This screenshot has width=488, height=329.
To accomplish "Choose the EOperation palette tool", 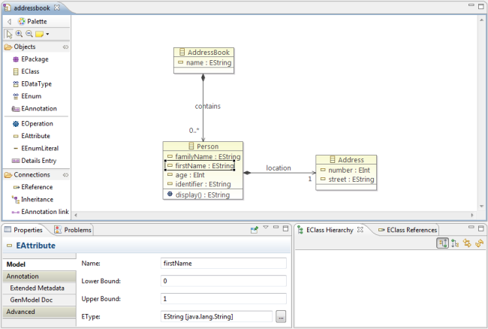I will pos(34,122).
